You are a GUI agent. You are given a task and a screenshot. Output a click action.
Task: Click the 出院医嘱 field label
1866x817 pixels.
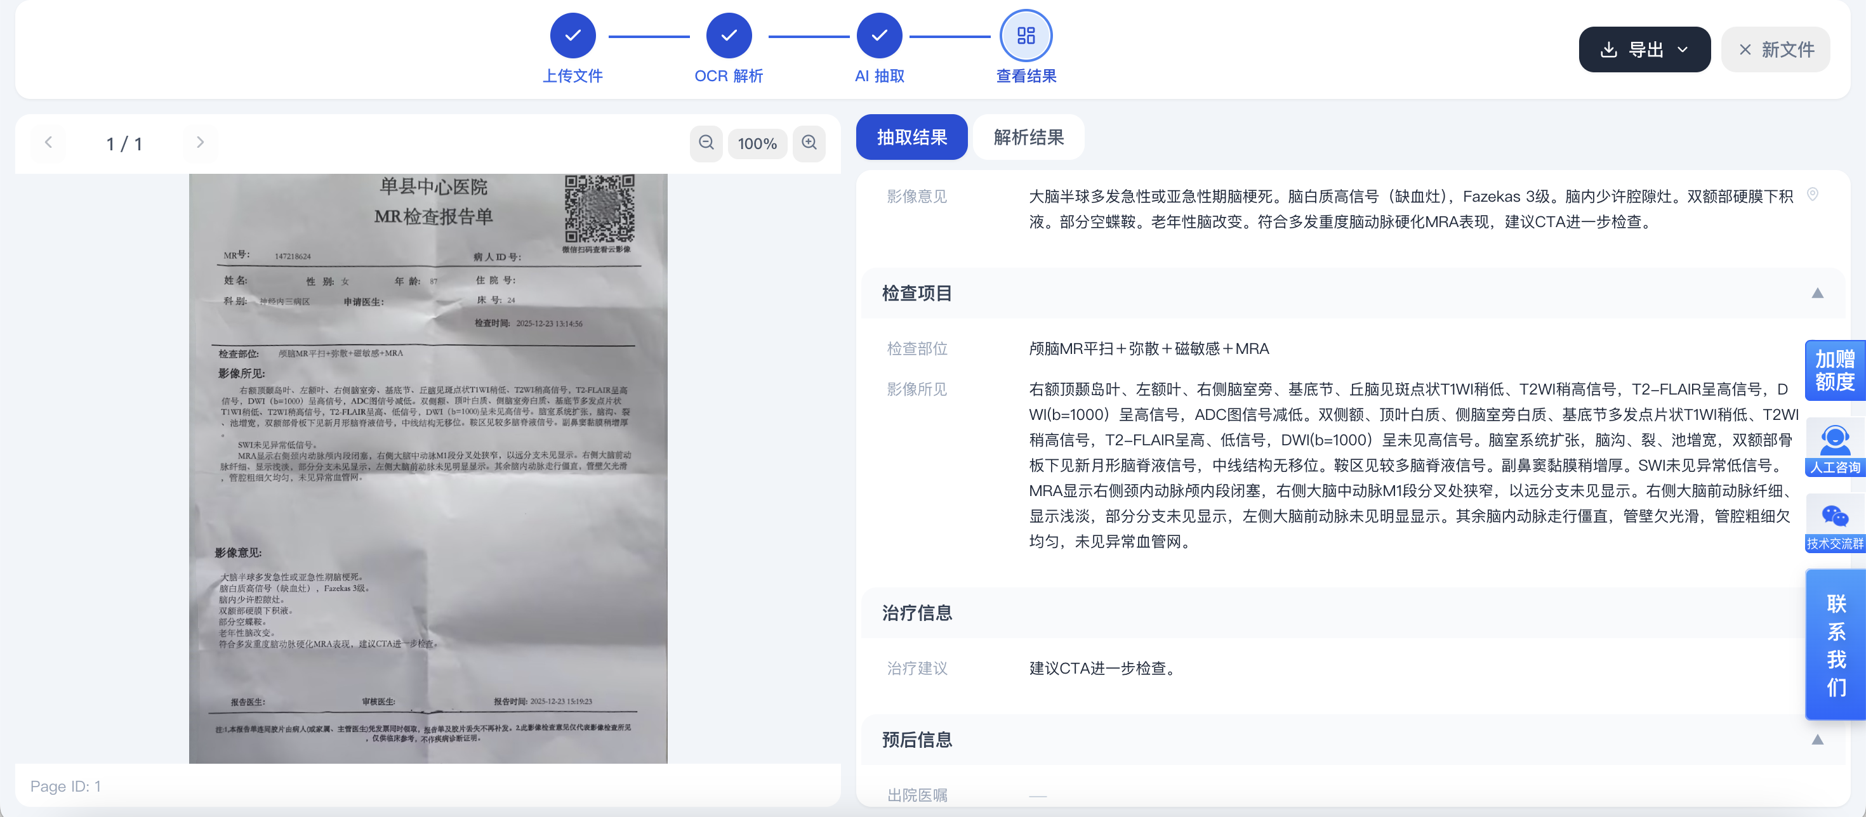917,795
